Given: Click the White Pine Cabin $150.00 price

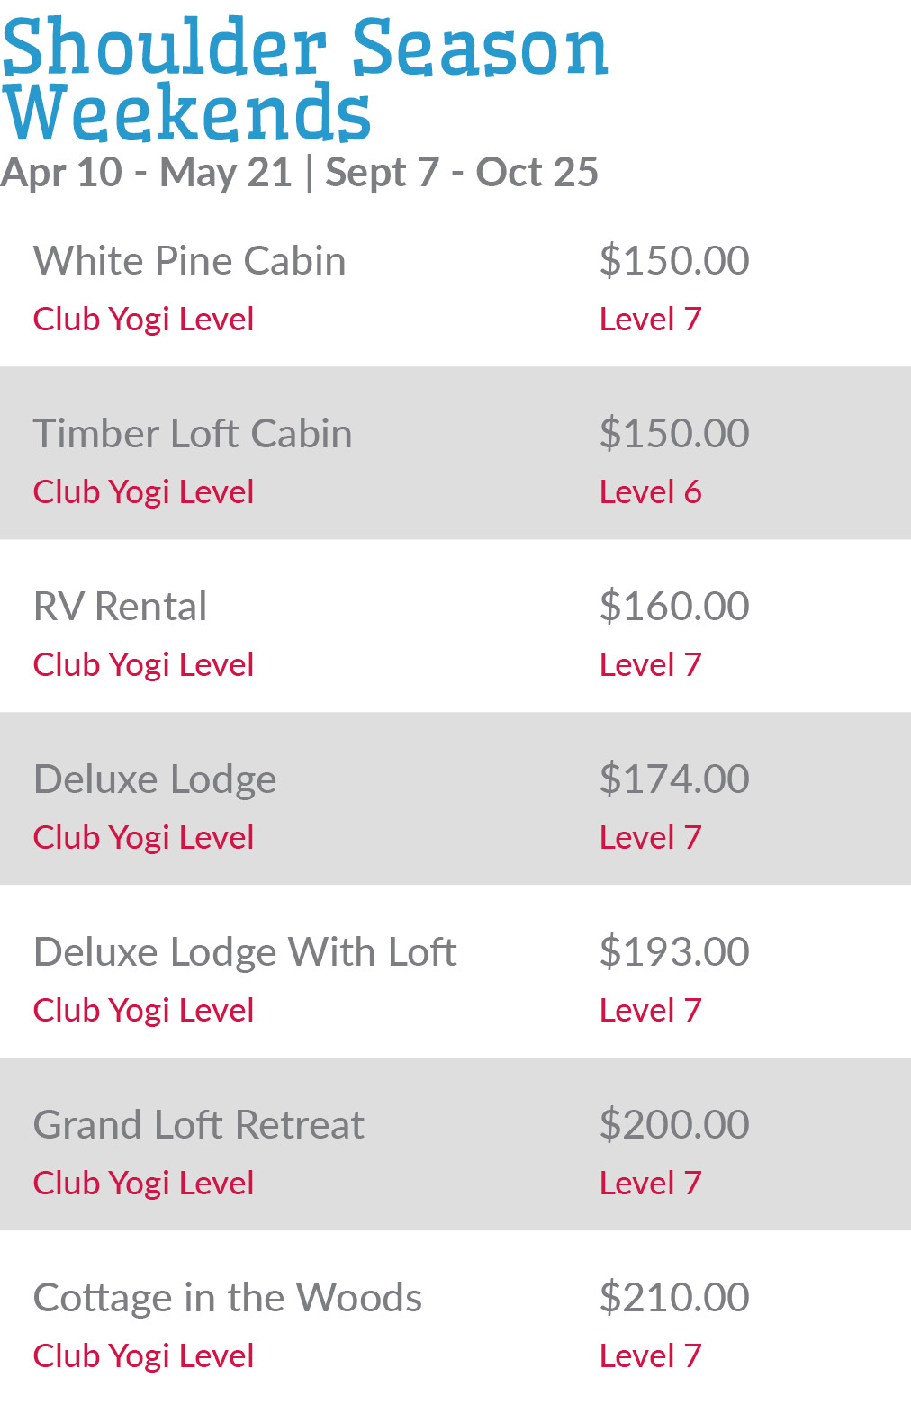Looking at the screenshot, I should click(x=674, y=261).
